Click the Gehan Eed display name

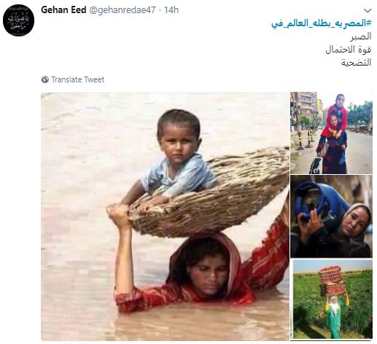(x=63, y=10)
